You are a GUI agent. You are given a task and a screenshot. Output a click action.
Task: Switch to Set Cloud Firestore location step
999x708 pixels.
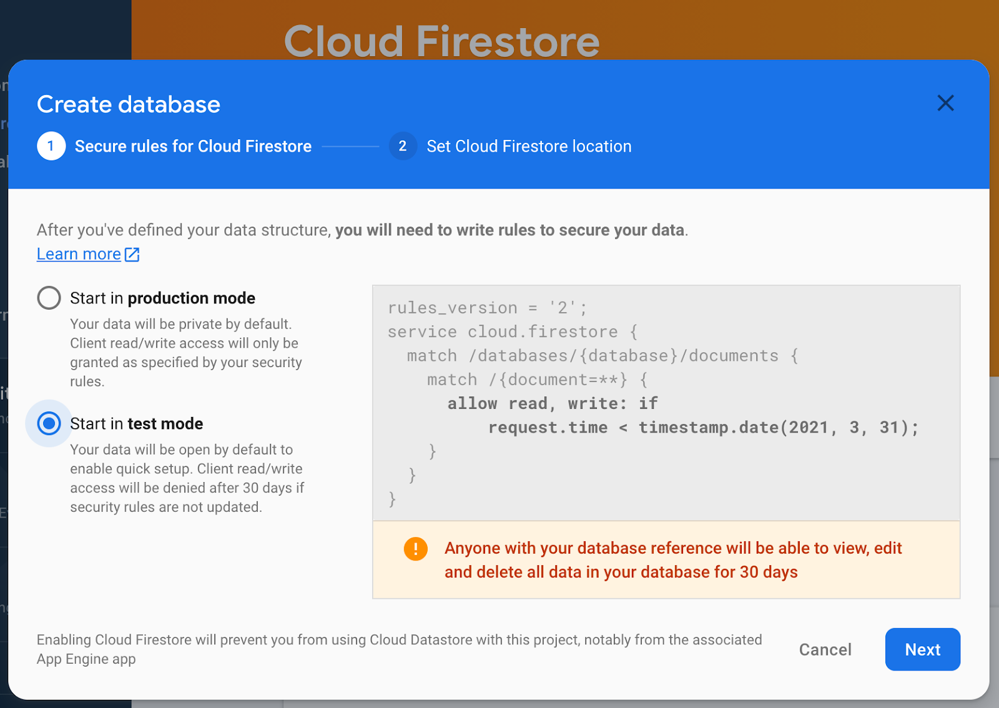pyautogui.click(x=529, y=146)
